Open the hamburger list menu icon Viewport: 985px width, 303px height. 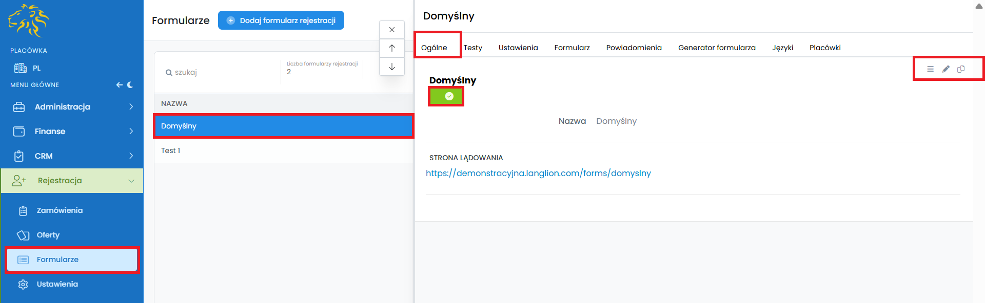click(x=930, y=69)
